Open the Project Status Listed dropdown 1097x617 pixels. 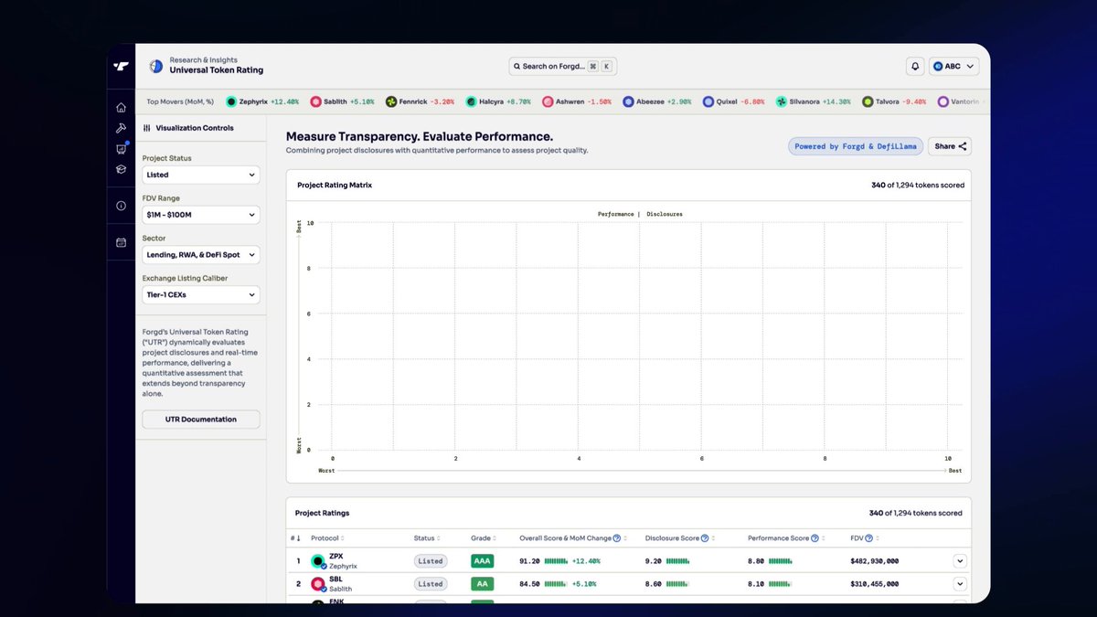(201, 175)
